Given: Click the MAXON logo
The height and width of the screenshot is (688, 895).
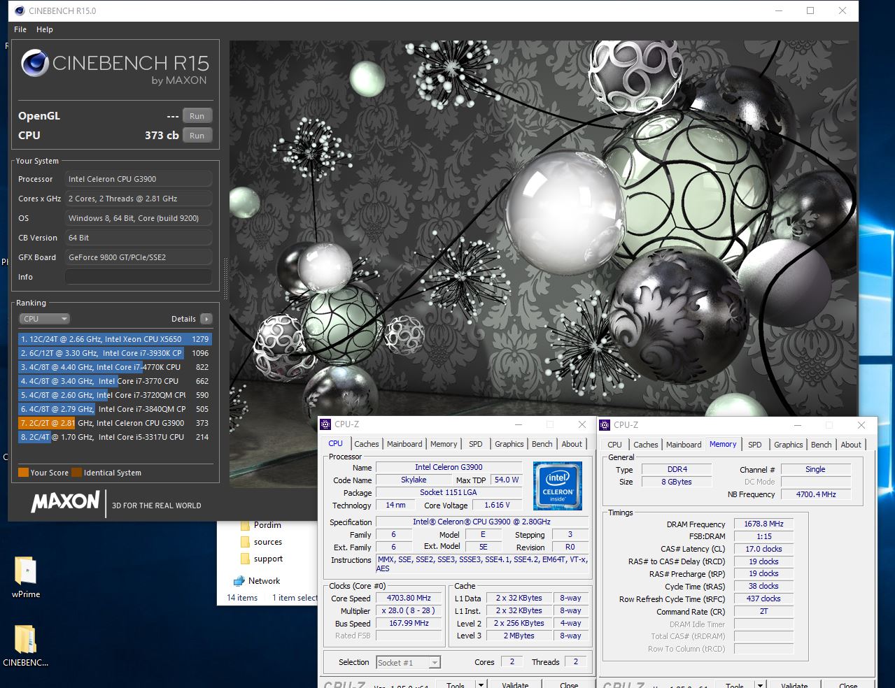Looking at the screenshot, I should [x=66, y=502].
